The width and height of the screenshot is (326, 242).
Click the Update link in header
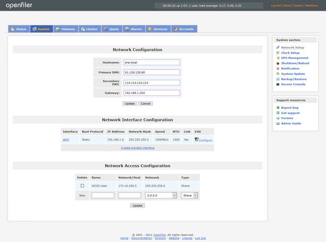point(298,6)
